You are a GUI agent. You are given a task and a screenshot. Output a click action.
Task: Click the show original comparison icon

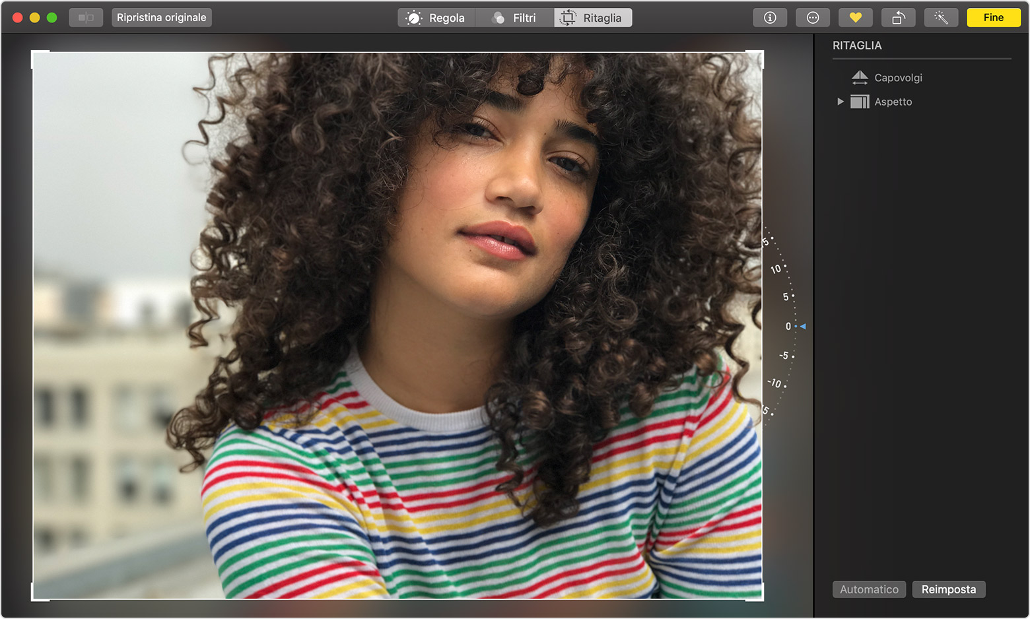pyautogui.click(x=86, y=18)
